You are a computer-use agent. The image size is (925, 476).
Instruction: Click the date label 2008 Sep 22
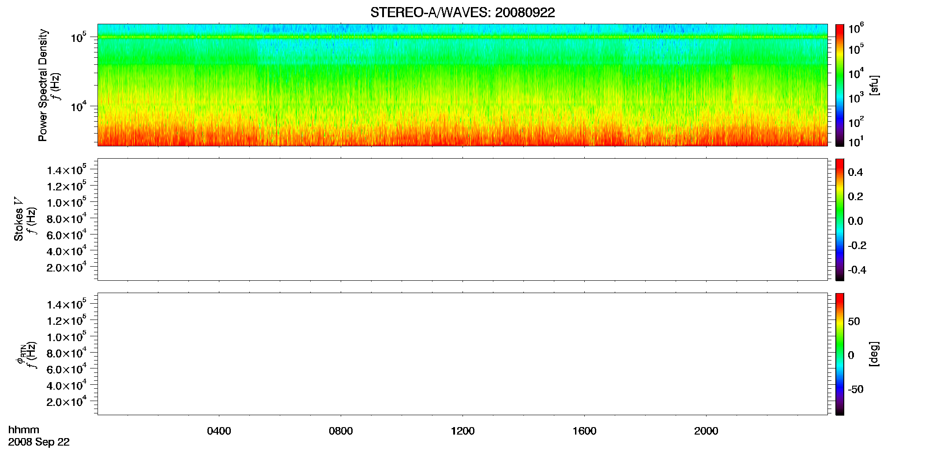39,442
